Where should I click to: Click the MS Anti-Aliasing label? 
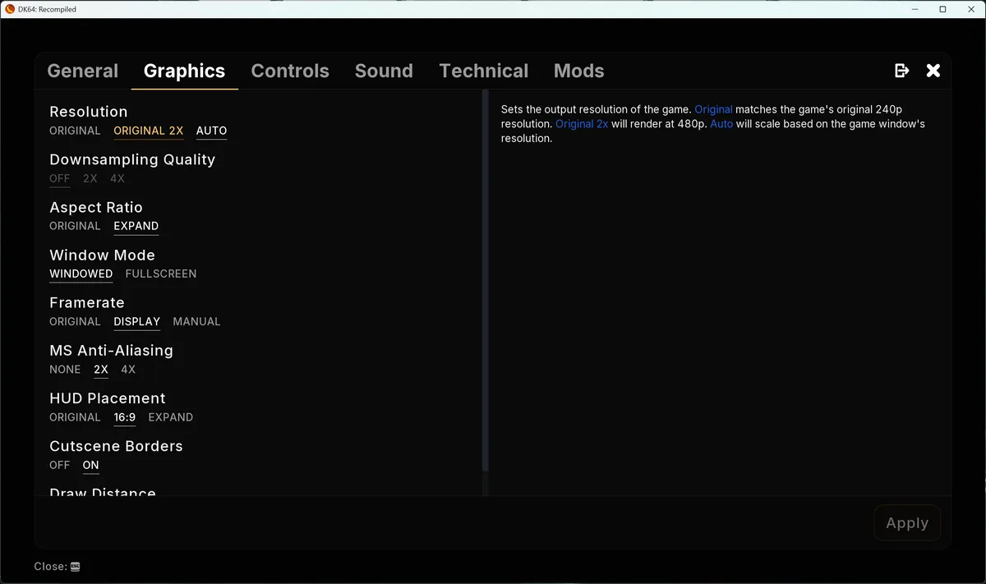click(111, 350)
